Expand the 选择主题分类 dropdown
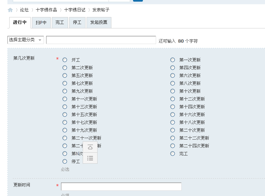The height and width of the screenshot is (196, 265). pyautogui.click(x=26, y=40)
